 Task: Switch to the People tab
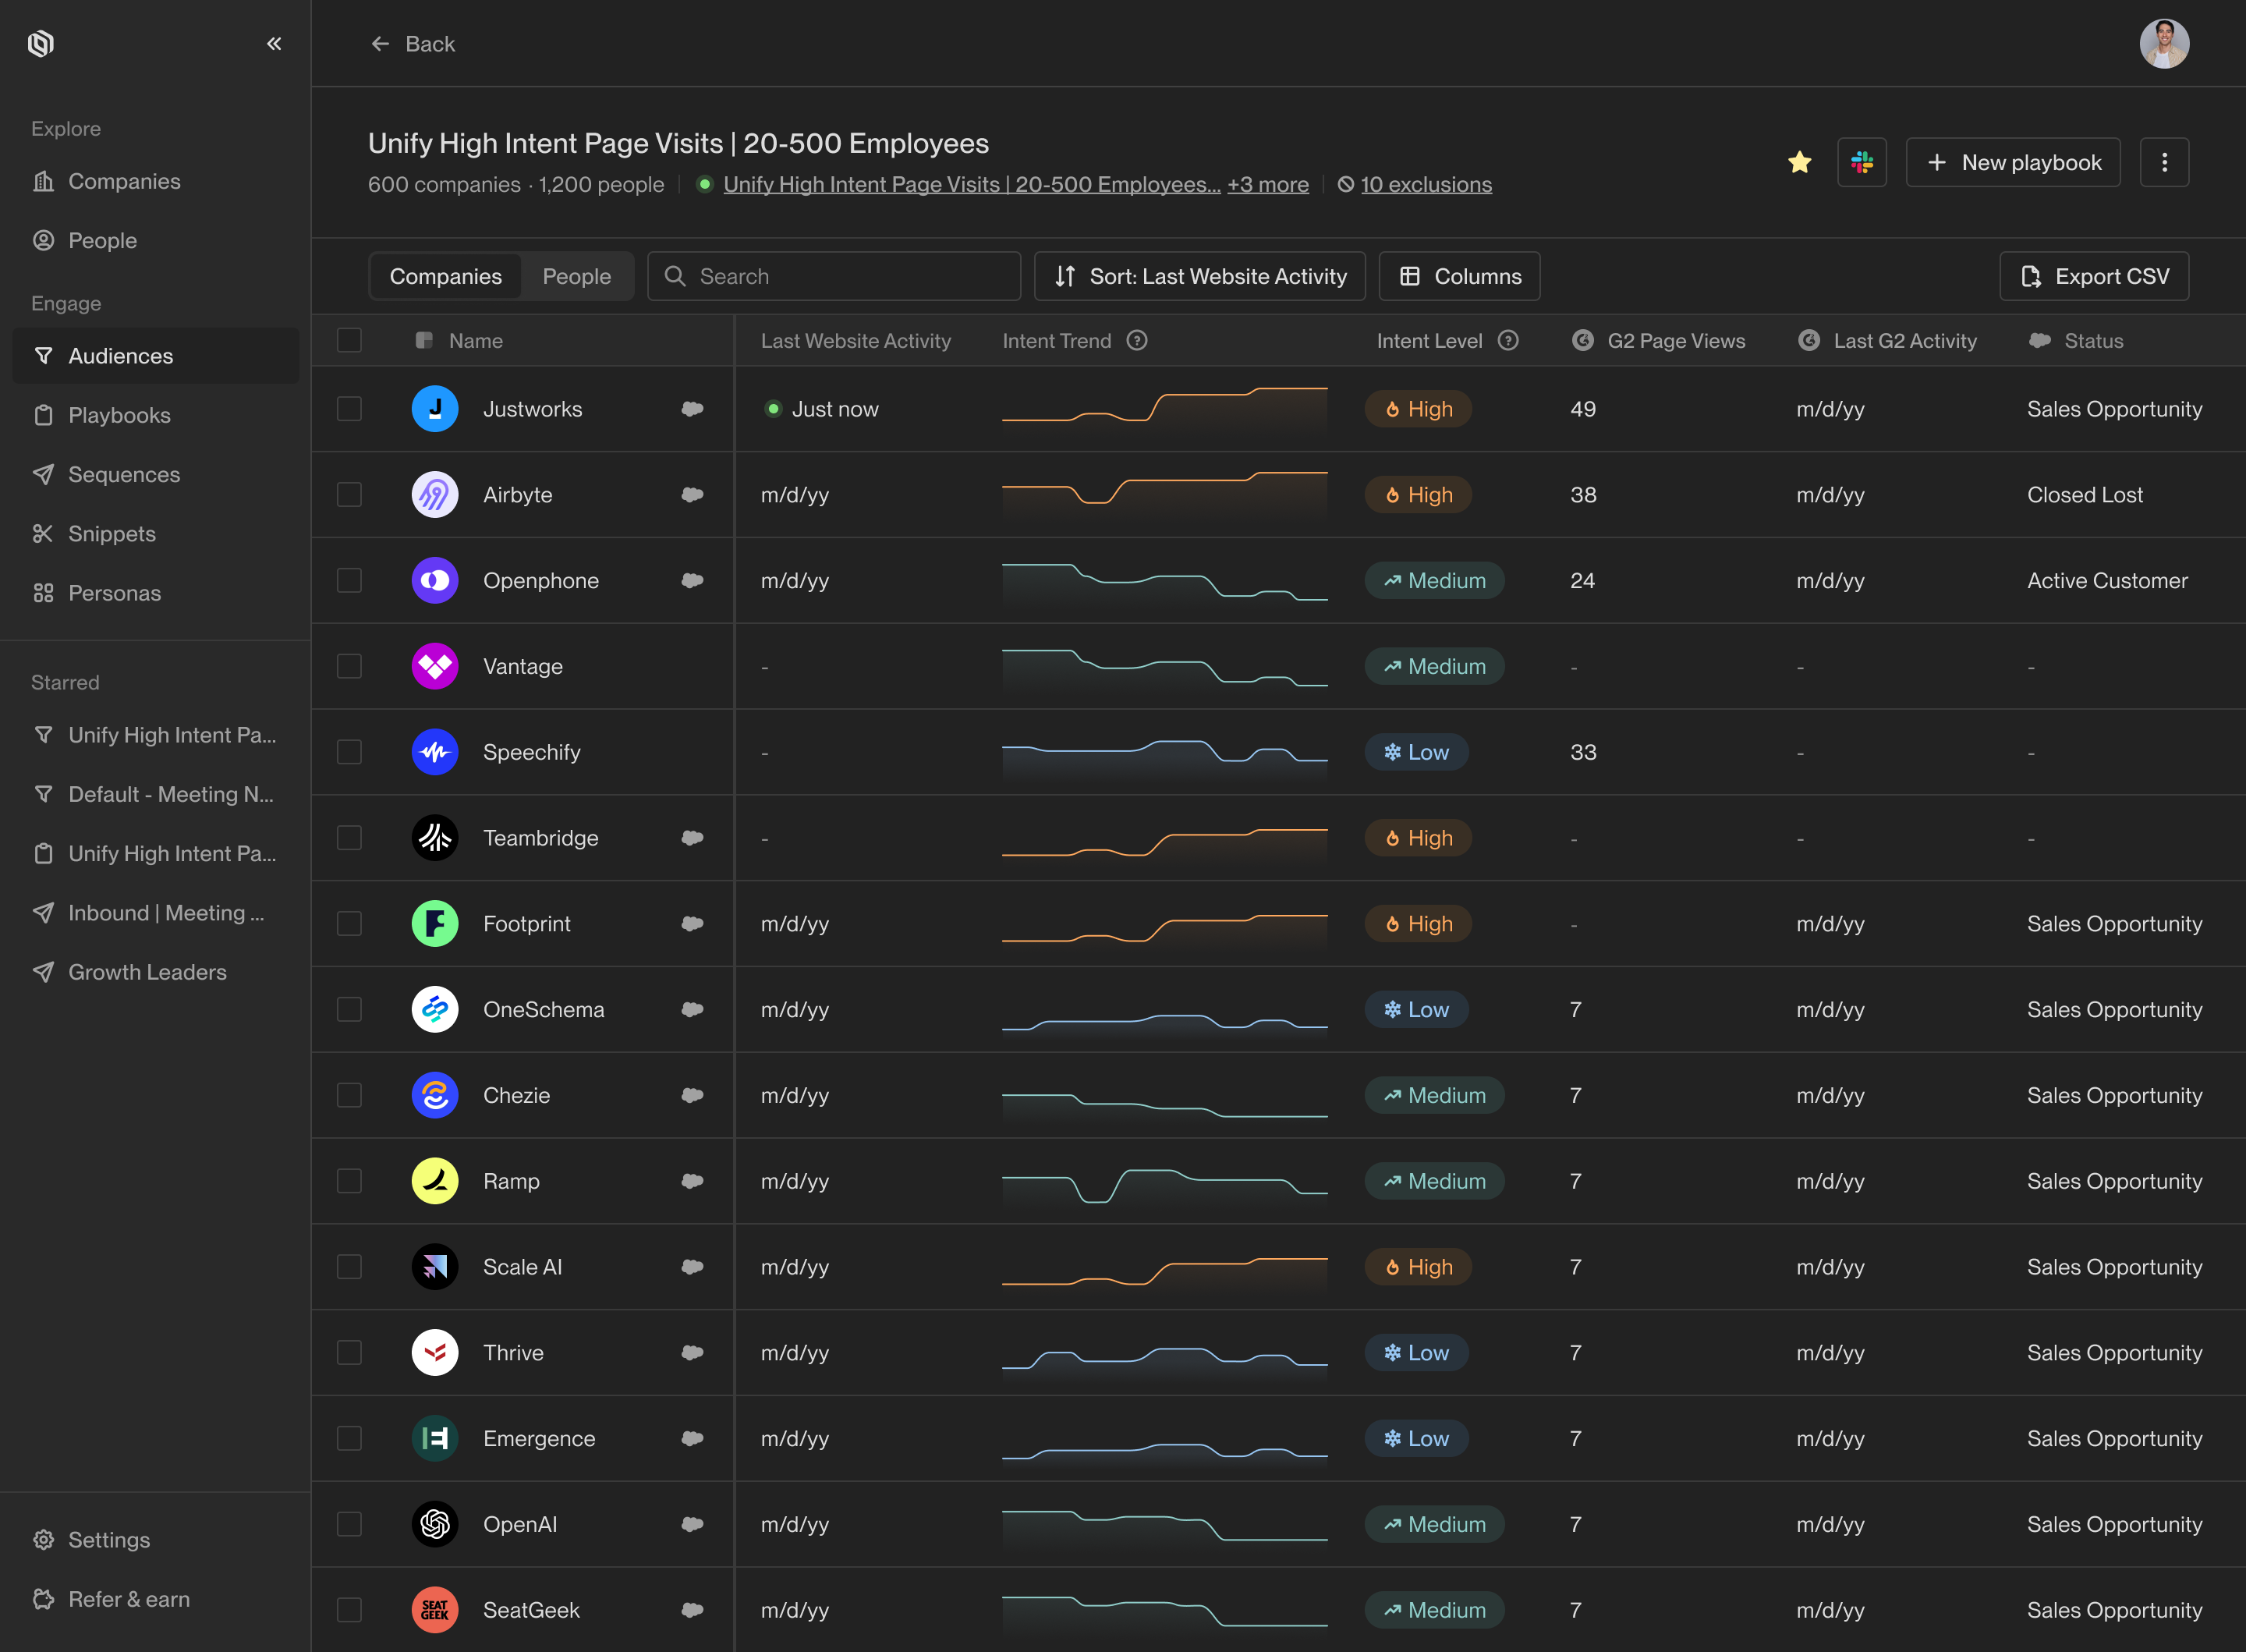click(x=576, y=276)
